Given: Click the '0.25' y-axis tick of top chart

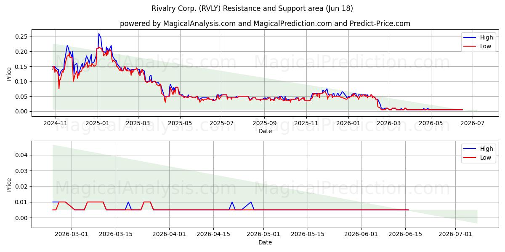Looking at the screenshot, I should 21,37.
